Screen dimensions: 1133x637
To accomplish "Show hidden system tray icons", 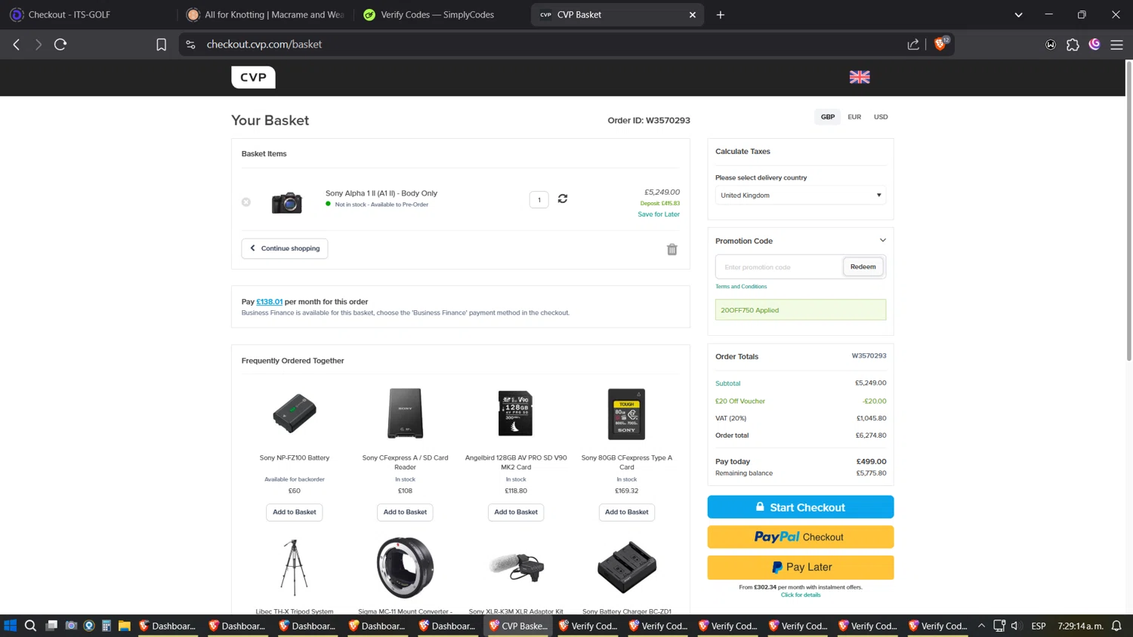I will 981,626.
